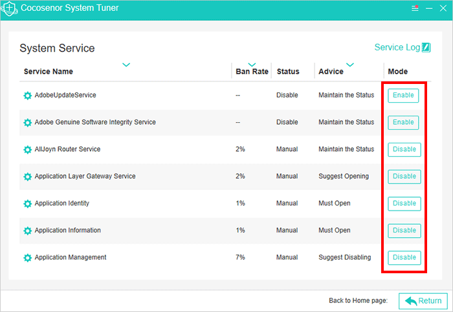Click gear icon for Application Information
The width and height of the screenshot is (453, 312).
[27, 231]
